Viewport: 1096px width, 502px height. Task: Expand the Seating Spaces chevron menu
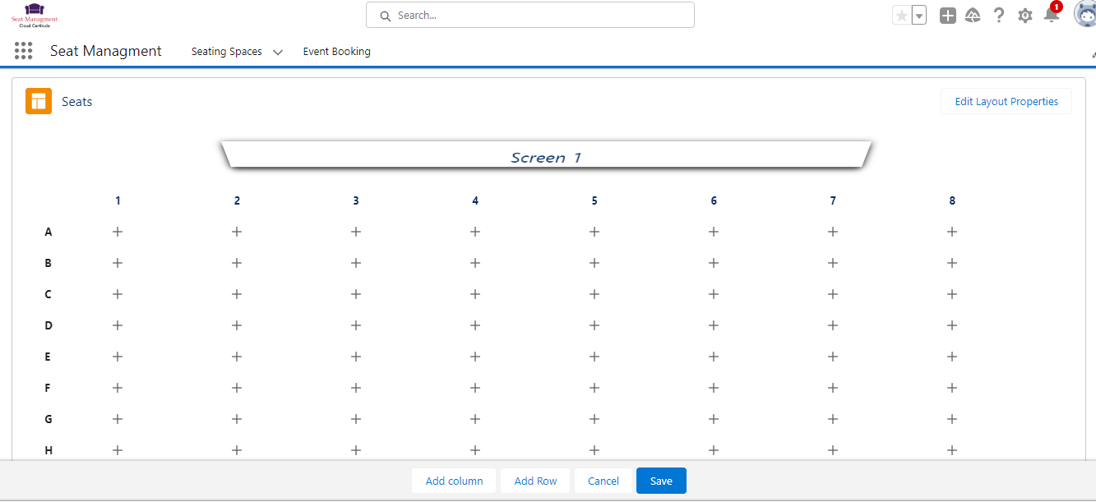pyautogui.click(x=278, y=52)
